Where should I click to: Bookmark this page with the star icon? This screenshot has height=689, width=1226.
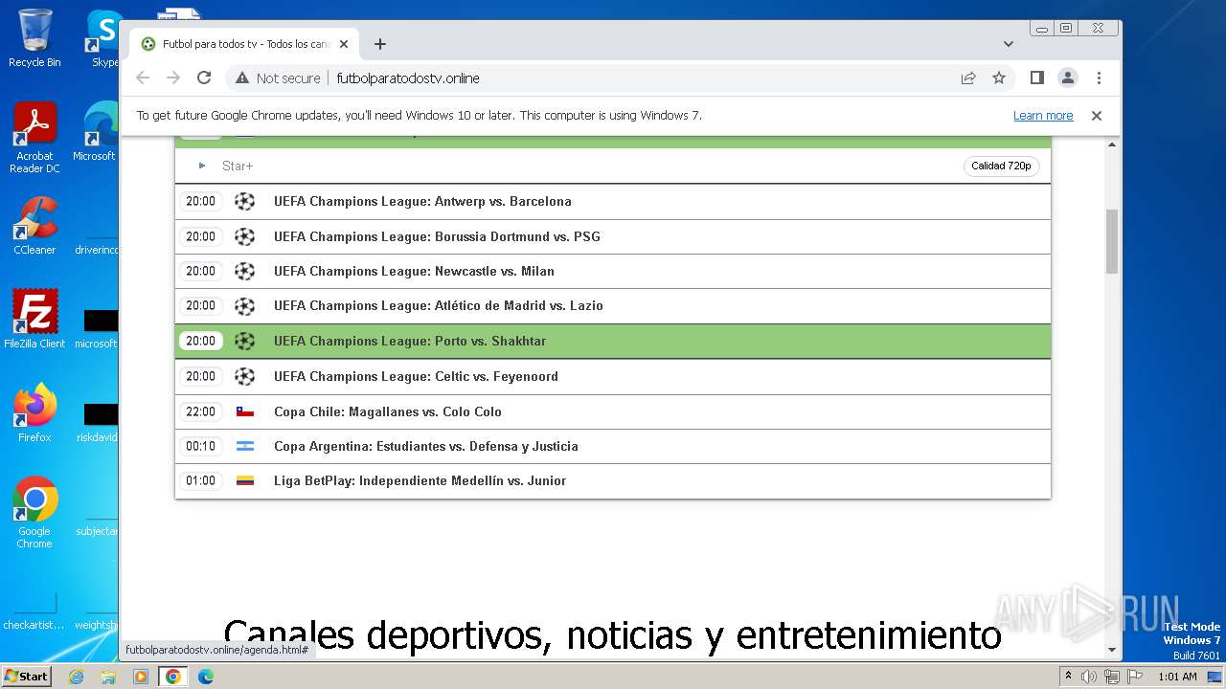tap(999, 78)
